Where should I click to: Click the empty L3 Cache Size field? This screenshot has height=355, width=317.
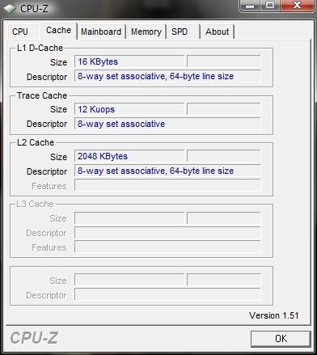pos(129,218)
